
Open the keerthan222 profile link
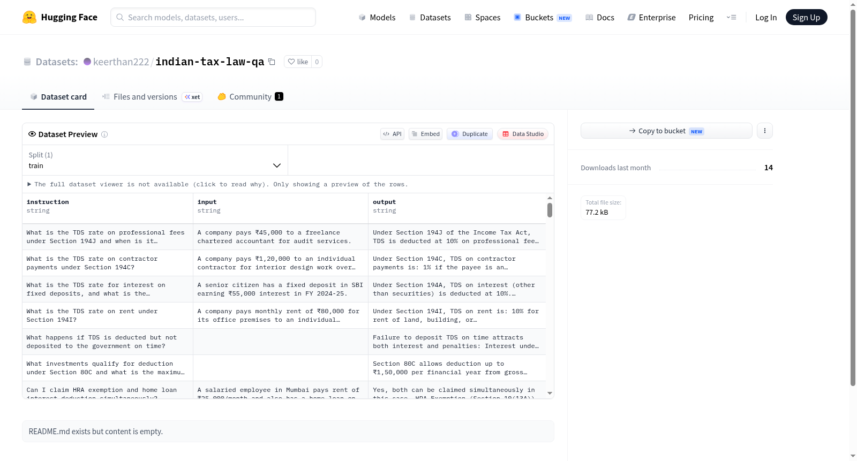pos(121,62)
